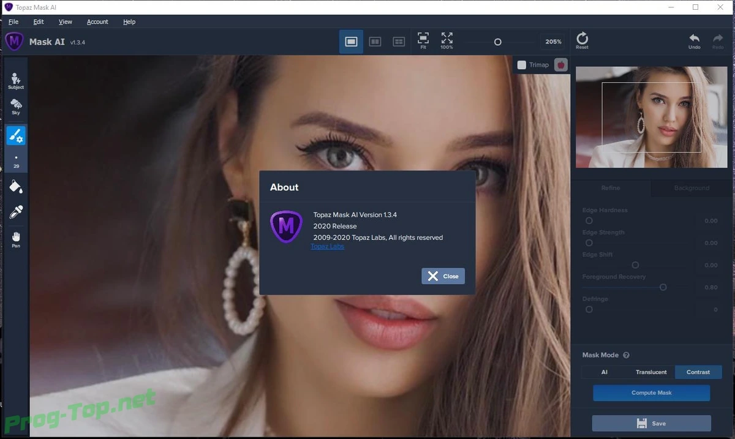Image resolution: width=735 pixels, height=439 pixels.
Task: Undo the last action
Action: coord(694,41)
